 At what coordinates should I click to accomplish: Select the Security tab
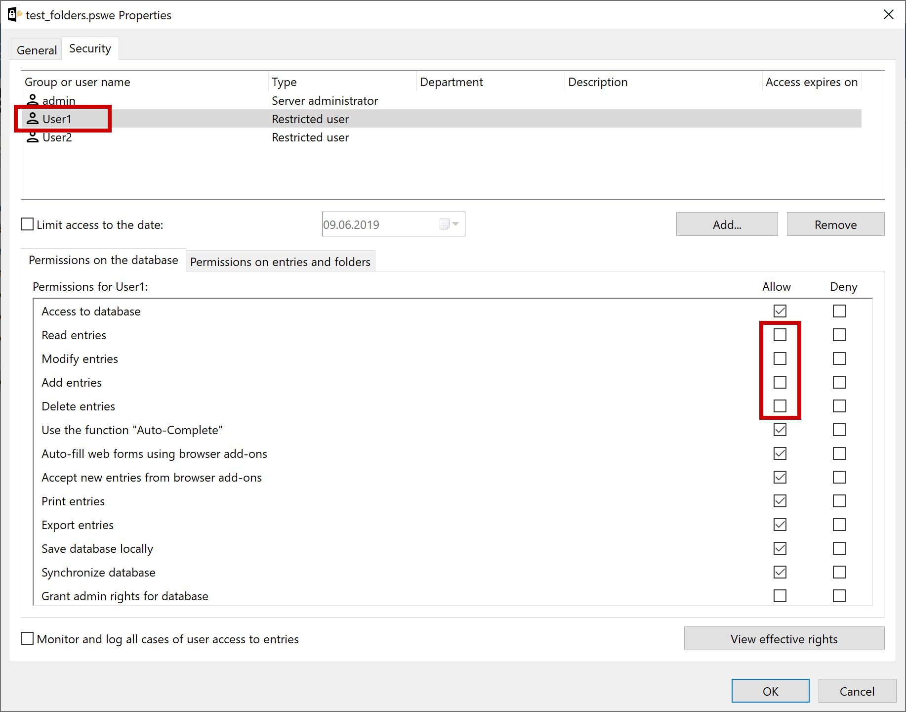click(90, 48)
